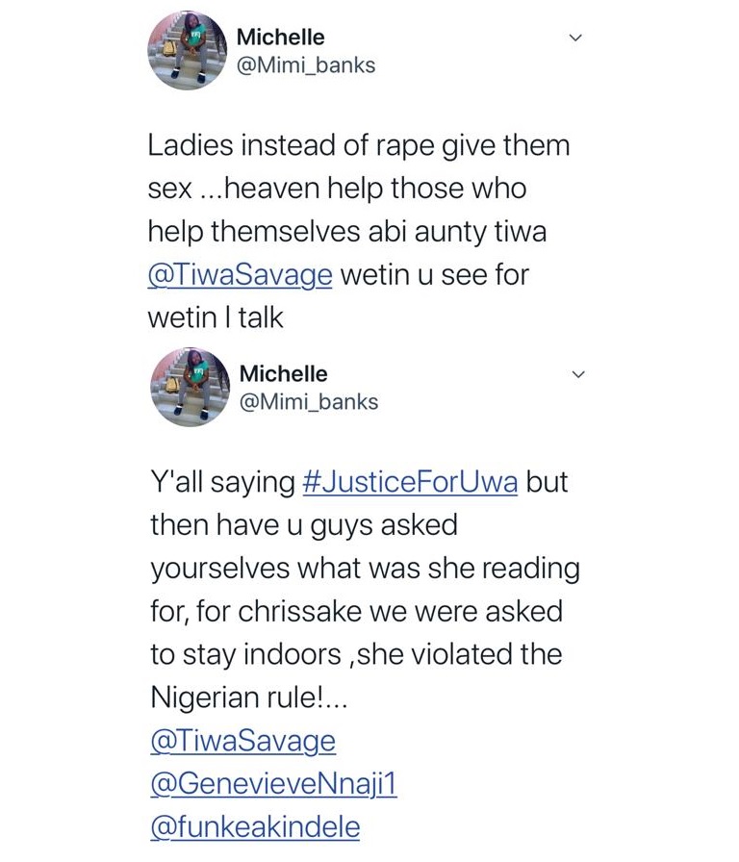Click the 'wetin I talk' text line
The width and height of the screenshot is (739, 862).
tap(216, 318)
